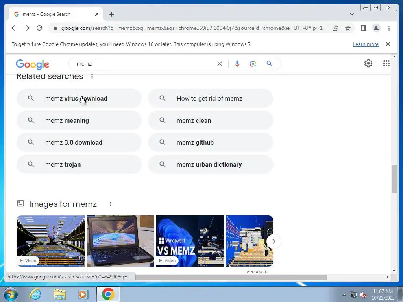The height and width of the screenshot is (302, 403).
Task: Search for memz urban dictionary
Action: [x=211, y=164]
